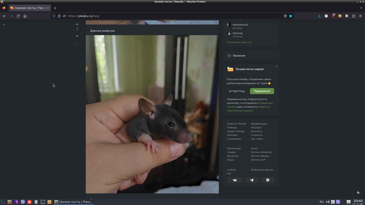Click the newsletter email input field
The height and width of the screenshot is (205, 365).
coord(237,91)
